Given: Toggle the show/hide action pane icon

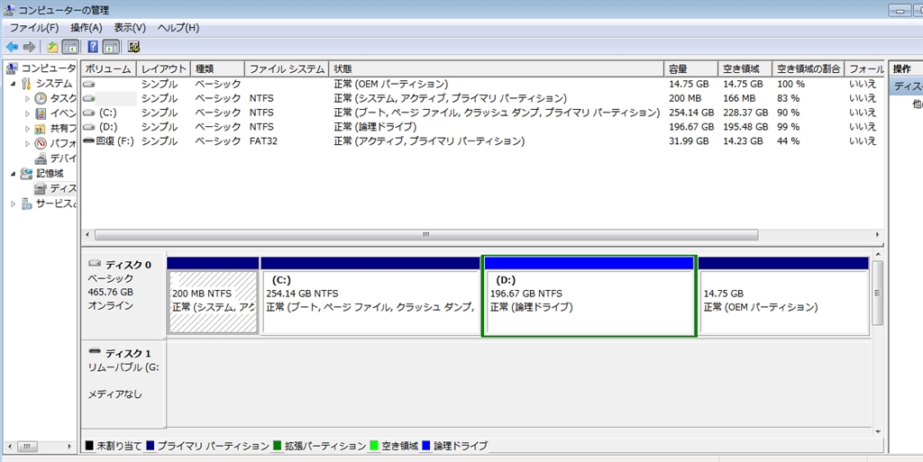Looking at the screenshot, I should pyautogui.click(x=111, y=47).
